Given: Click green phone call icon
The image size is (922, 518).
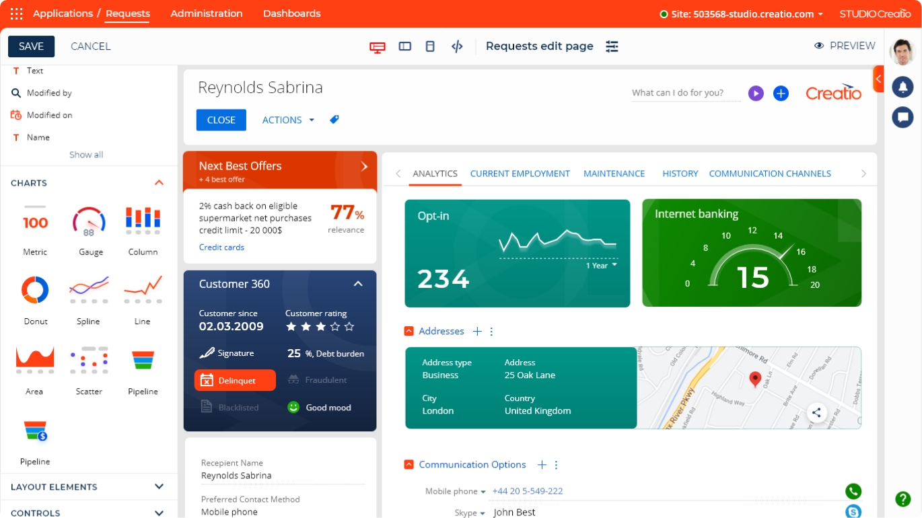Looking at the screenshot, I should click(853, 492).
